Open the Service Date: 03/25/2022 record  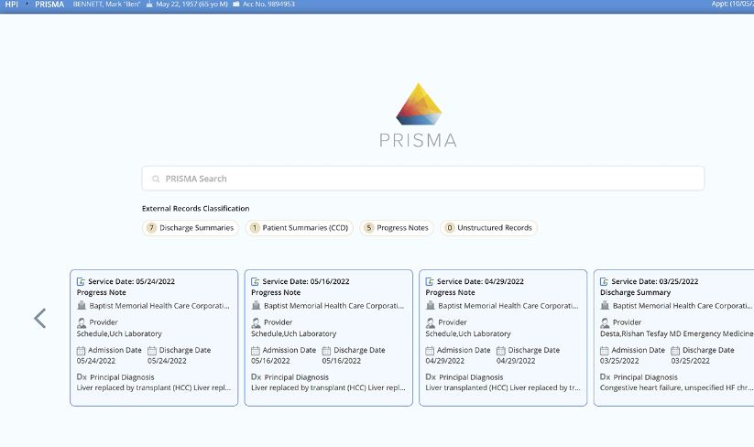pyautogui.click(x=673, y=338)
